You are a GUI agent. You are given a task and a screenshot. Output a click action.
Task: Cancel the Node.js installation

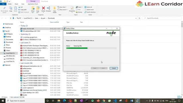(114, 68)
